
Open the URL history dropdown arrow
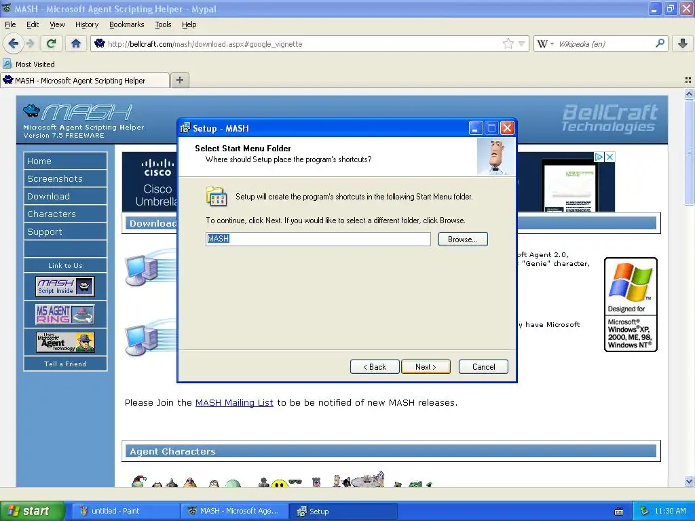(x=522, y=44)
